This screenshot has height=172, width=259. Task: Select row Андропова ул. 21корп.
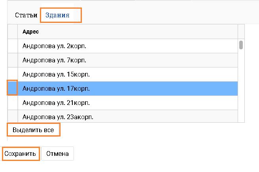click(127, 103)
